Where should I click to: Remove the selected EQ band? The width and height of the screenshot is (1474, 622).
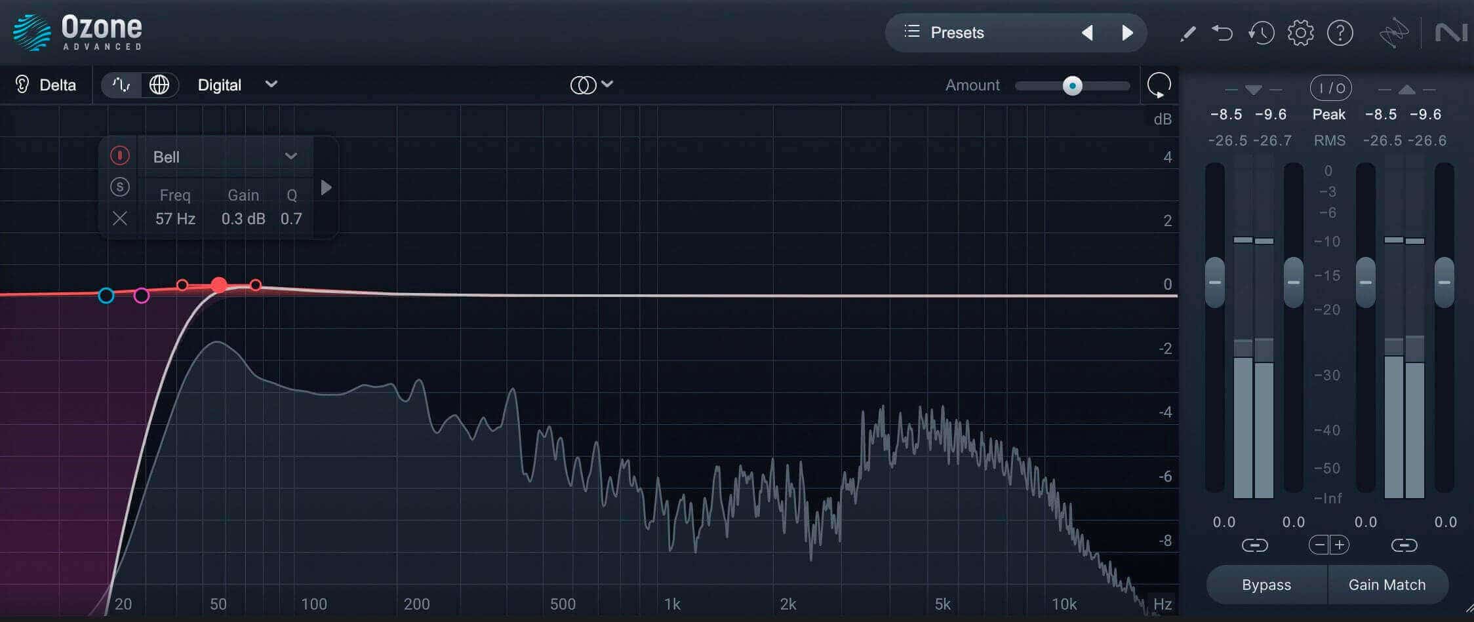point(119,218)
